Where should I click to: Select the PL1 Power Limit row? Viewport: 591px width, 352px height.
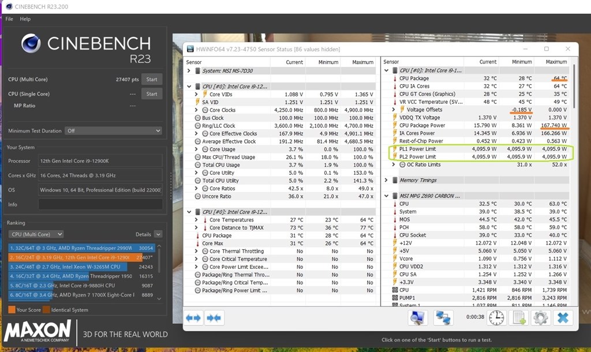pos(476,149)
